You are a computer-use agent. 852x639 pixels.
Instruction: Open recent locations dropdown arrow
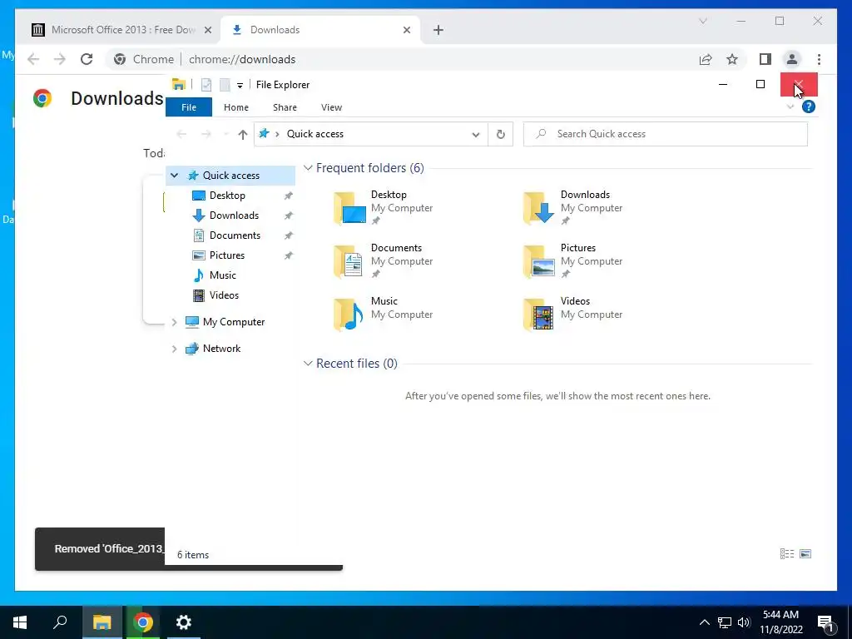(x=226, y=134)
